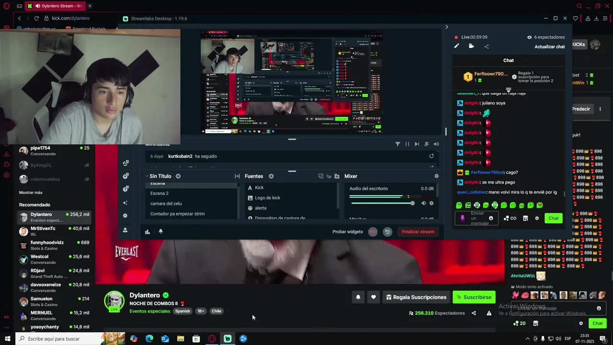Filter events in Minifuente panel
The image size is (613, 345).
397,144
